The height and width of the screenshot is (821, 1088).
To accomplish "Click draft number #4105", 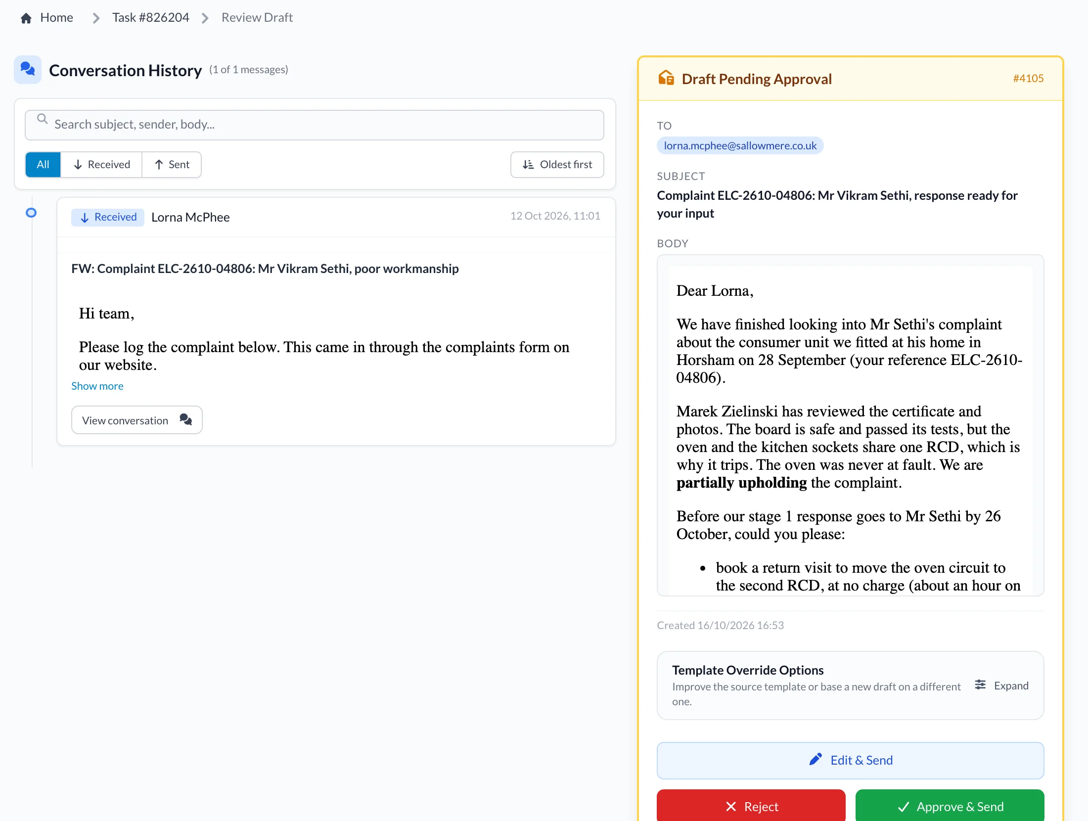I will (x=1028, y=78).
